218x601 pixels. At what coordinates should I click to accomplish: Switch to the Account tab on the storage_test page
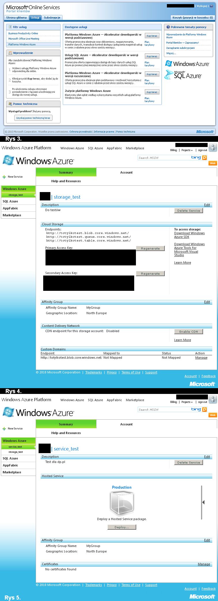(126, 172)
